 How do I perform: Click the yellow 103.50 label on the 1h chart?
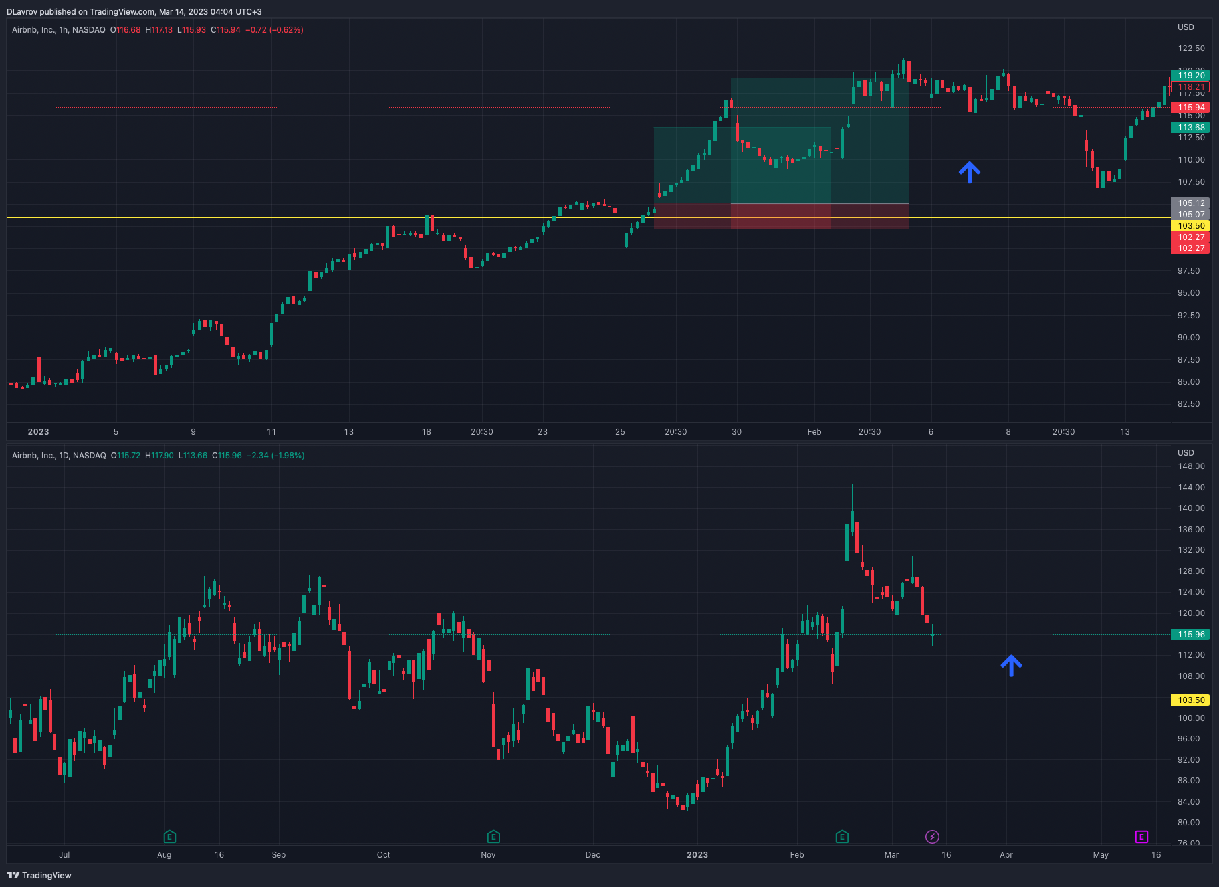pos(1190,225)
